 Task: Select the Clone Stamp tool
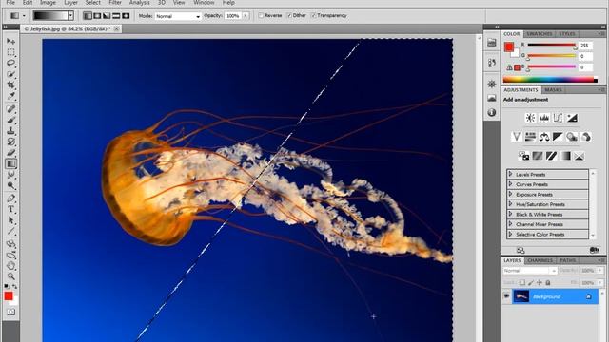pos(10,131)
